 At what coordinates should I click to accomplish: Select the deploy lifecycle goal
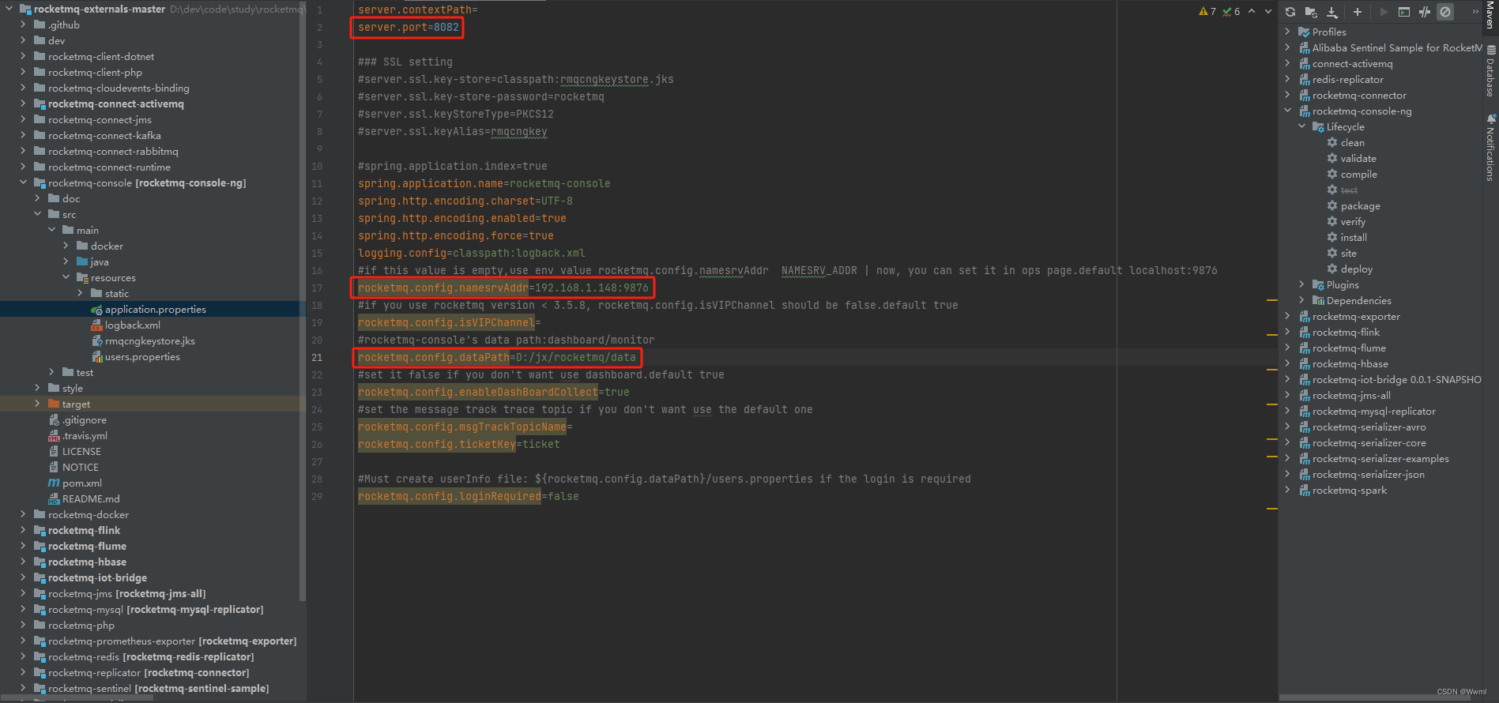(1356, 269)
